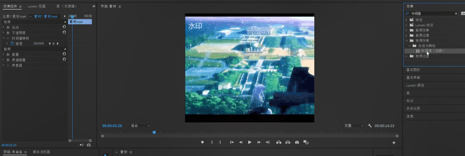The height and width of the screenshot is (156, 465).
Task: Click the Play button in program monitor
Action: [250, 142]
